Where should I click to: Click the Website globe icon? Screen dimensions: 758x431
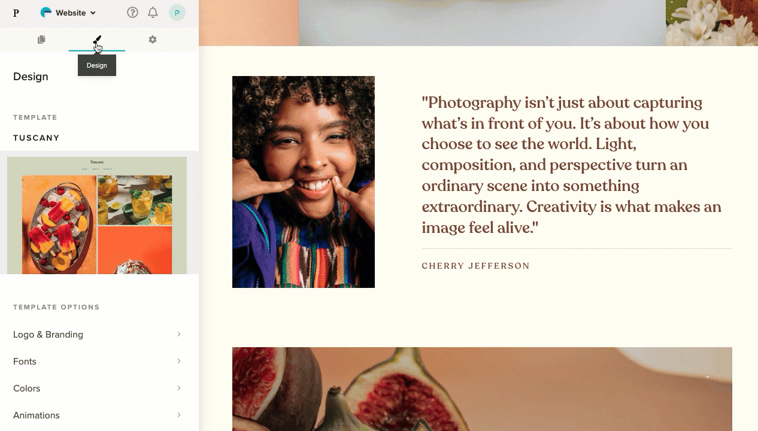tap(46, 13)
